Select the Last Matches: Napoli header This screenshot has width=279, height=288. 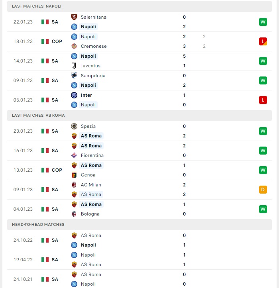[139, 6]
